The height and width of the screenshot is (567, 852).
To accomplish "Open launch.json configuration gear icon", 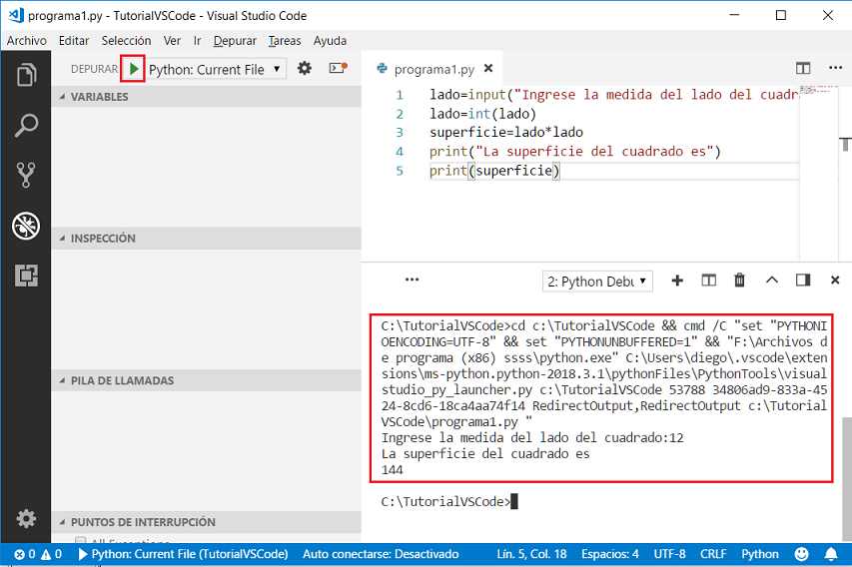I will pyautogui.click(x=305, y=69).
